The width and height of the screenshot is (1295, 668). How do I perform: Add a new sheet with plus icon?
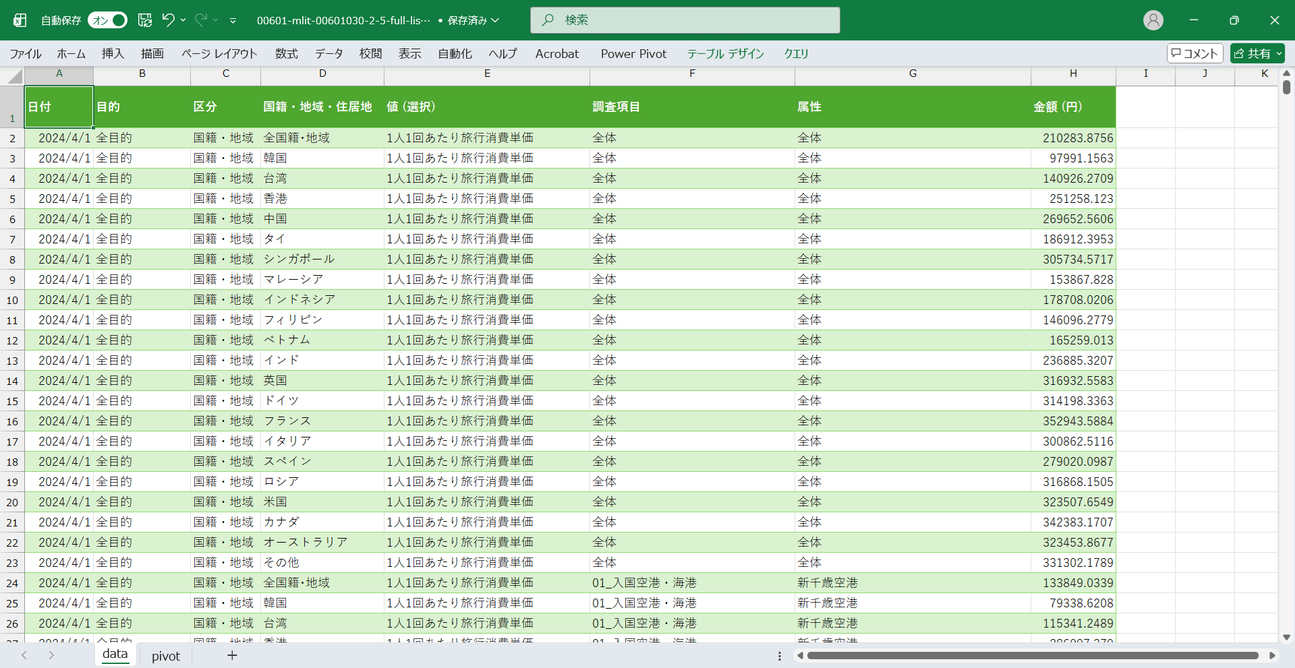click(x=232, y=655)
